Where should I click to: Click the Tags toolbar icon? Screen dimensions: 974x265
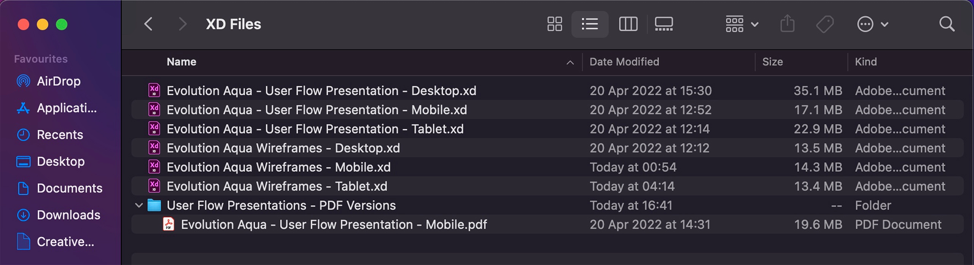pyautogui.click(x=825, y=24)
